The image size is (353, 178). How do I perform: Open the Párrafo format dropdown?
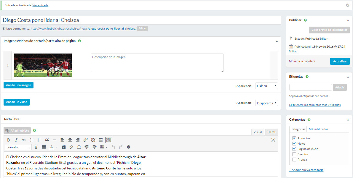click(x=18, y=147)
